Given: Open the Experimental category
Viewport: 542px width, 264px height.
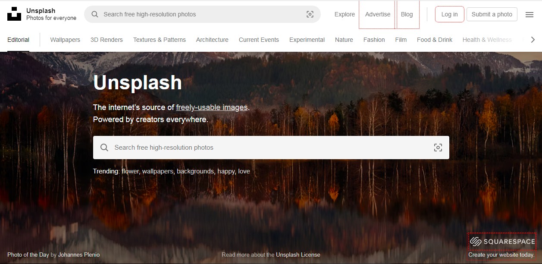Looking at the screenshot, I should coord(307,40).
